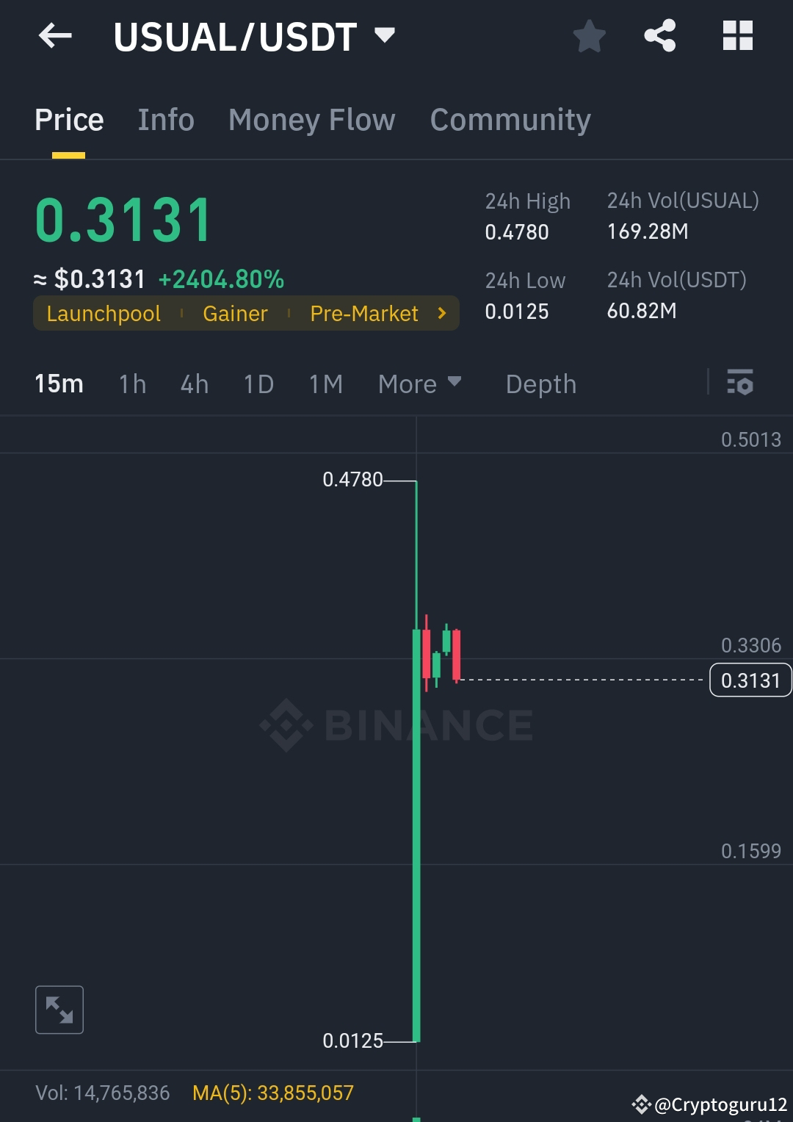793x1122 pixels.
Task: Expand the chart to fullscreen
Action: 59,1010
